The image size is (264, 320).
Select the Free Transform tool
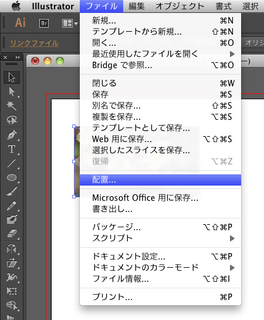[x=12, y=291]
